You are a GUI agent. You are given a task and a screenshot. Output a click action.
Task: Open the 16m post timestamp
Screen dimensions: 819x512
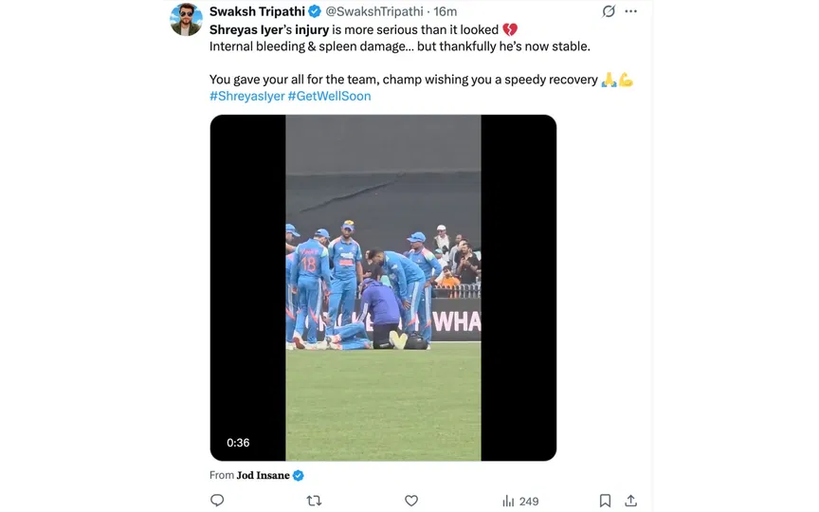446,11
